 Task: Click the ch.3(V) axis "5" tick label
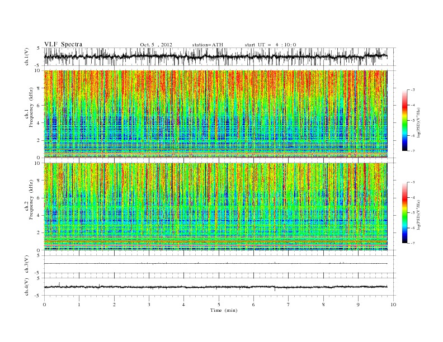coord(39,255)
